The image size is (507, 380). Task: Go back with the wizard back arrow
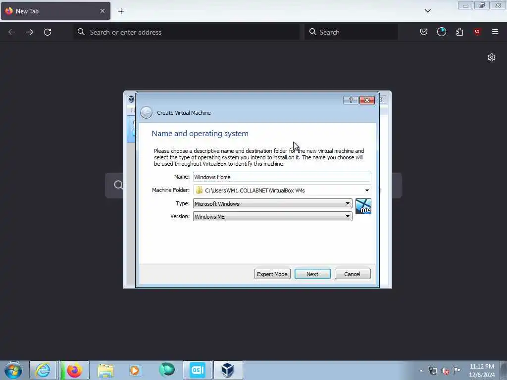pos(146,112)
